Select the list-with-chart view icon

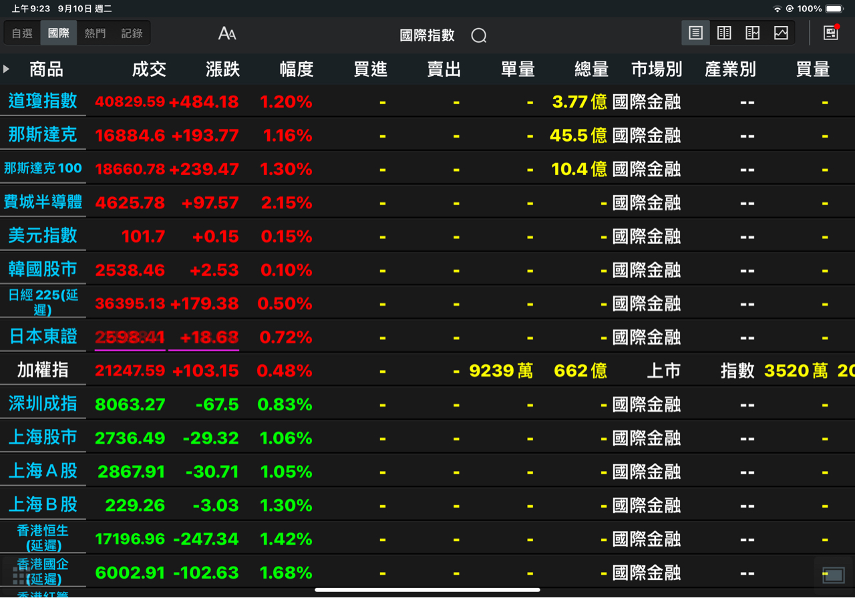click(x=753, y=33)
